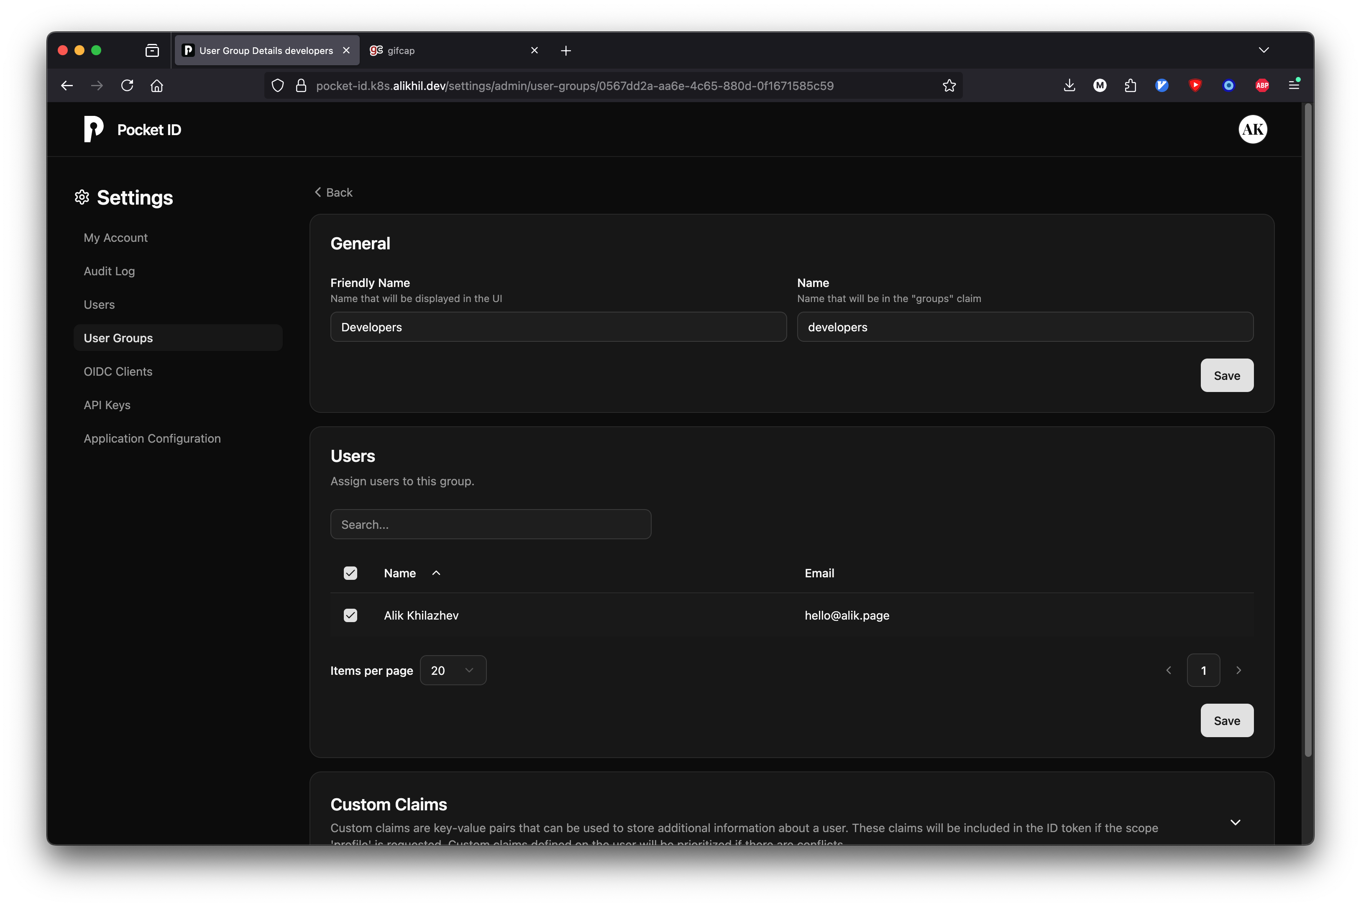Open the Items per page dropdown
The image size is (1361, 907).
[x=453, y=670]
